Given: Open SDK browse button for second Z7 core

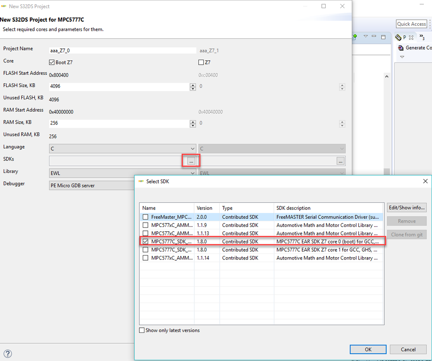Looking at the screenshot, I should [x=340, y=161].
